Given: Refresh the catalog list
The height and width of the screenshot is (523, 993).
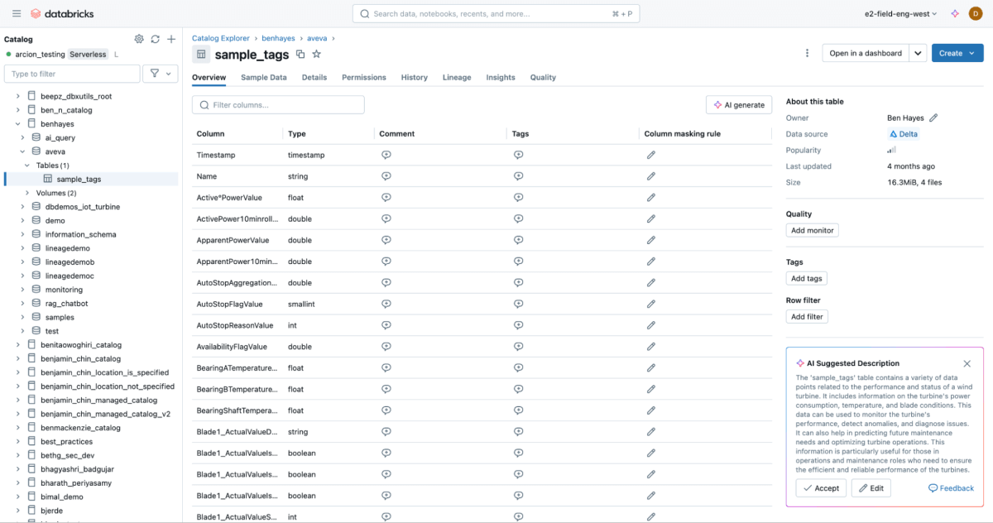Looking at the screenshot, I should click(155, 39).
